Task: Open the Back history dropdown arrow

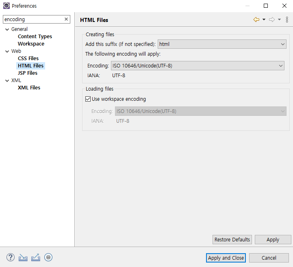Action: (x=264, y=20)
